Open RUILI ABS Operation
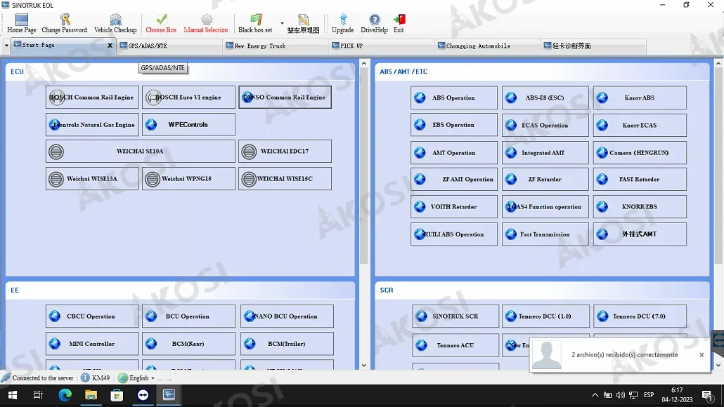Viewport: 724px width, 407px height. pyautogui.click(x=454, y=234)
